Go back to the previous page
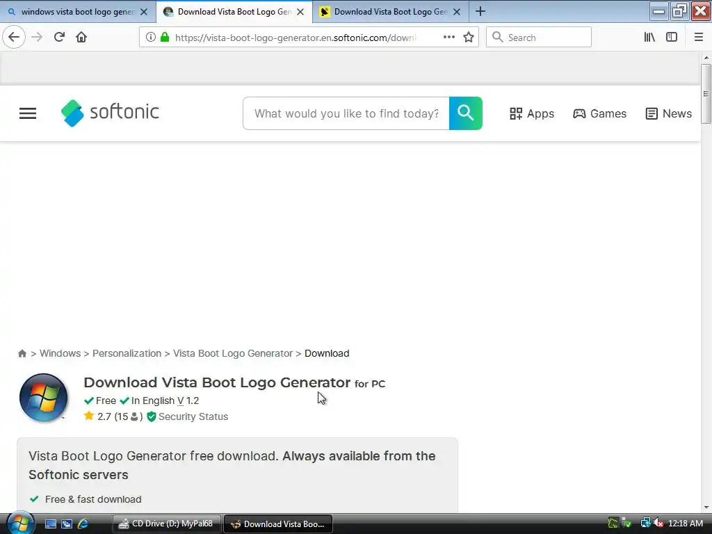The width and height of the screenshot is (712, 534). click(14, 37)
